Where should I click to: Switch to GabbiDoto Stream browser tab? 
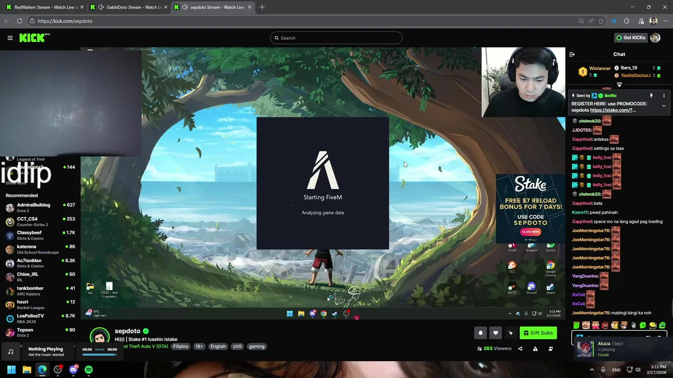128,7
